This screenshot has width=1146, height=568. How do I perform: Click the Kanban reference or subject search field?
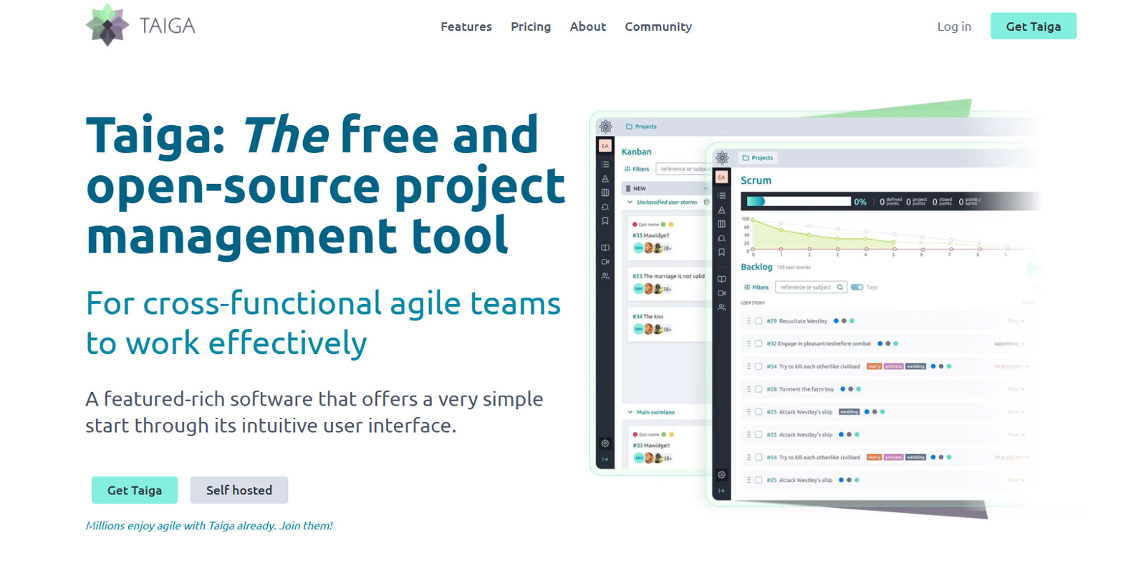(x=683, y=170)
